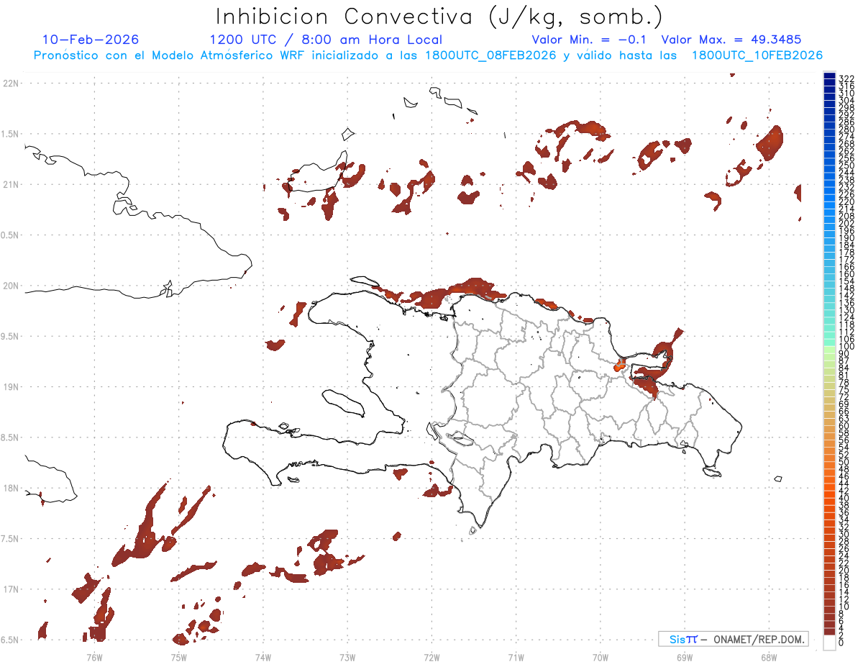Click the "6.5N" latitude label

pyautogui.click(x=10, y=640)
